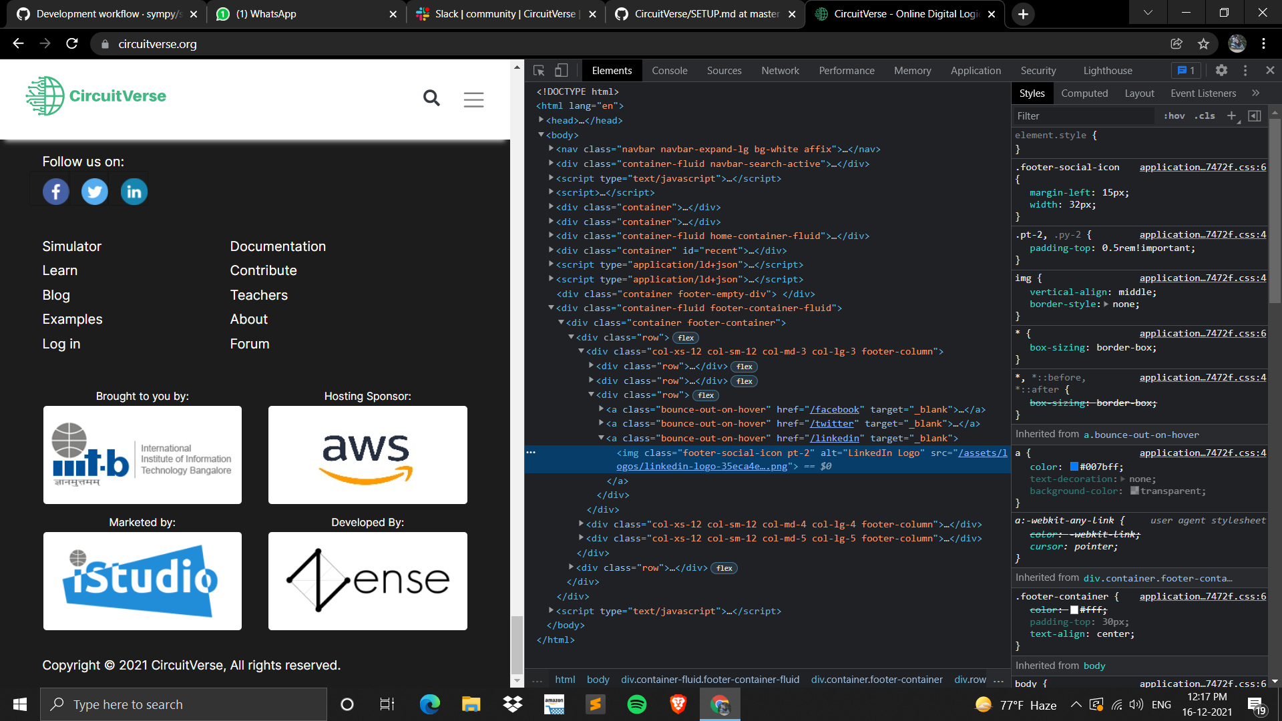
Task: Click the inspect element picker icon
Action: point(539,70)
